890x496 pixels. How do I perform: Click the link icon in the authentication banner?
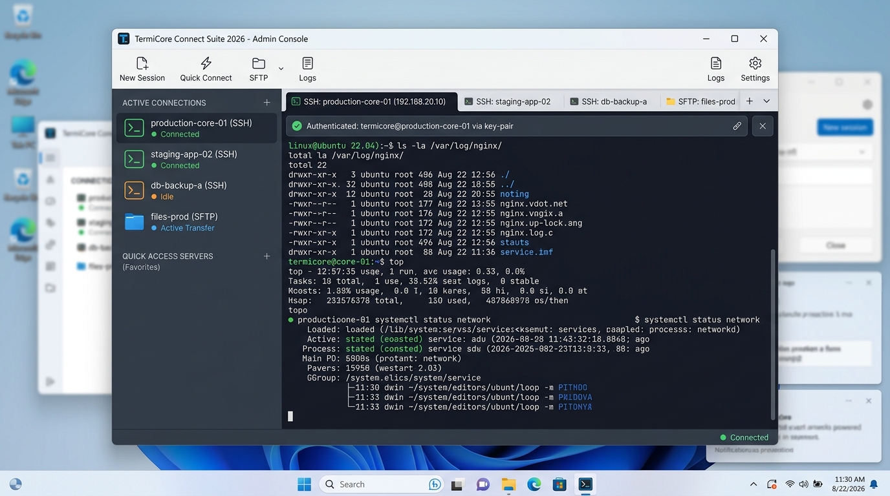tap(737, 126)
